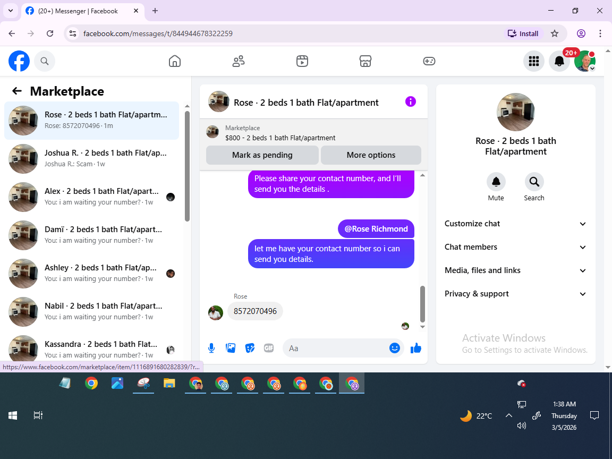
Task: Click the conversation list scrollbar
Action: 187,166
